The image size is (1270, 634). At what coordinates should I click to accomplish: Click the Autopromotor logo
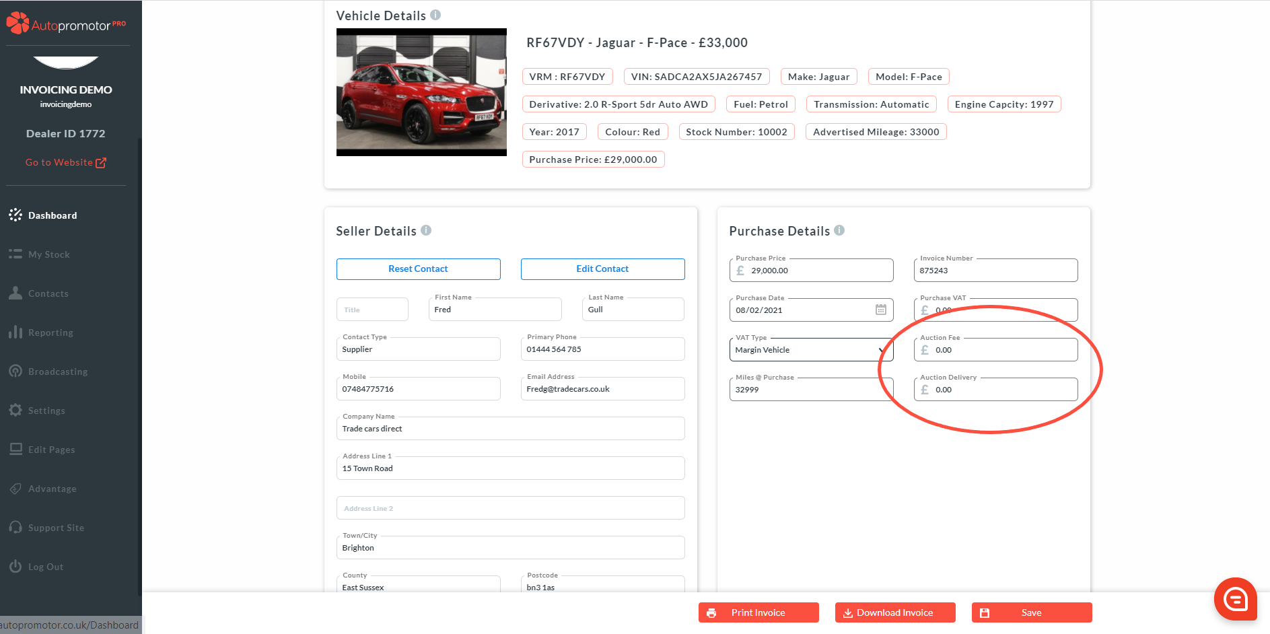click(x=66, y=24)
